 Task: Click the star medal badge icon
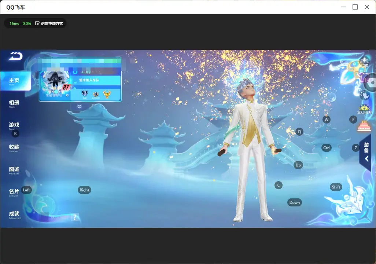96,94
